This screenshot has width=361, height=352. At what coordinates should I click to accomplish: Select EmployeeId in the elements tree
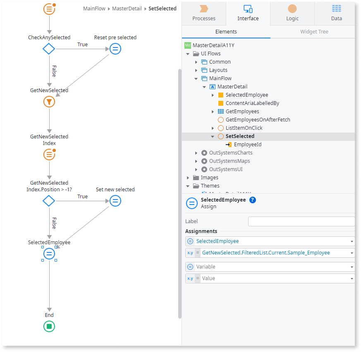(248, 145)
